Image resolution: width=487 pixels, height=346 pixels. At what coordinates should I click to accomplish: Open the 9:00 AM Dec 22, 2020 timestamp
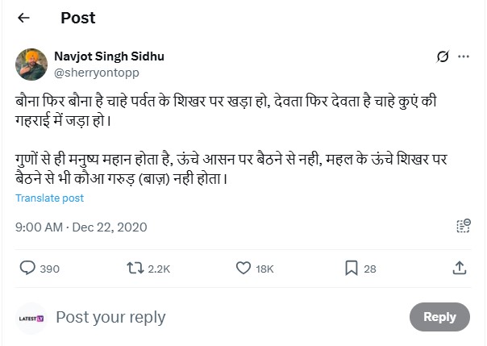[81, 227]
